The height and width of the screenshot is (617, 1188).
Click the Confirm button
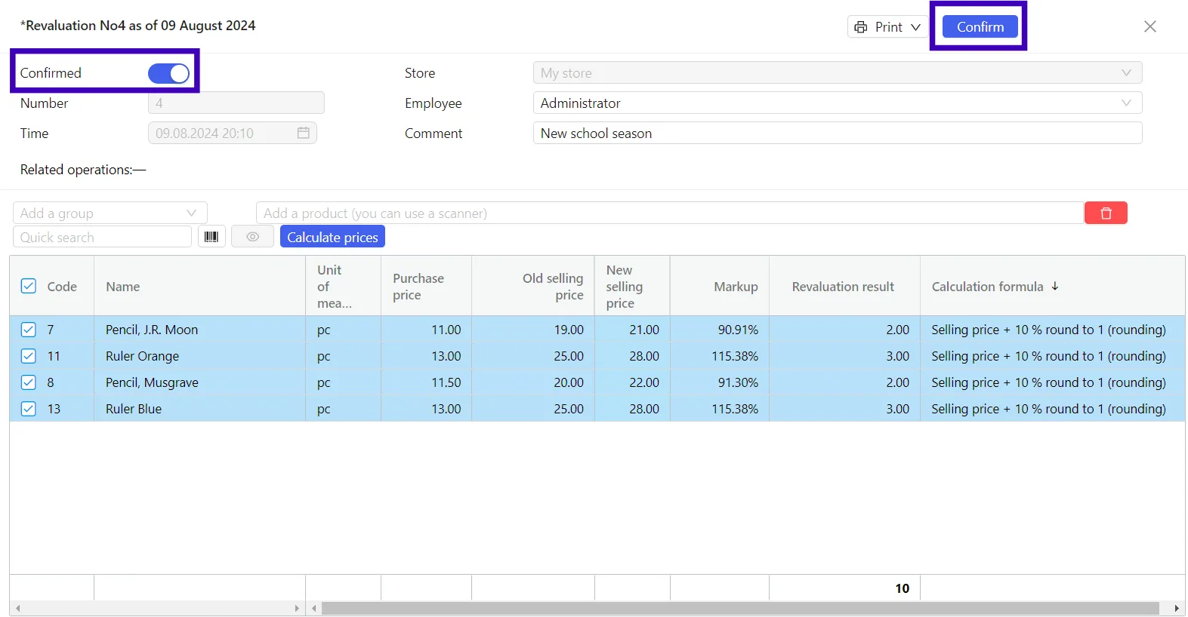[x=980, y=27]
